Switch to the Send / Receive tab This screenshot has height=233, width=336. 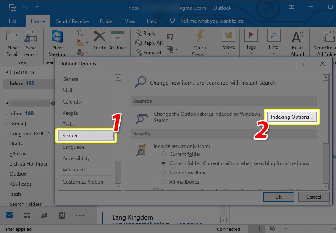[72, 21]
